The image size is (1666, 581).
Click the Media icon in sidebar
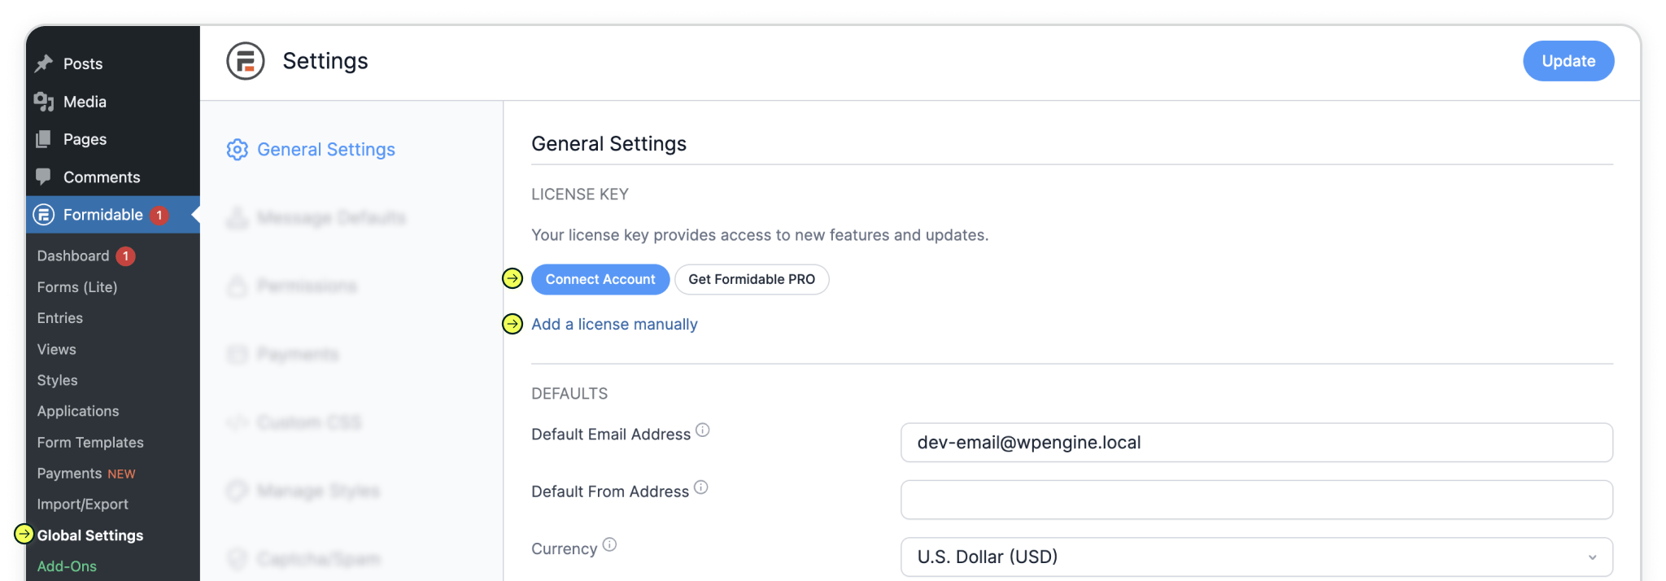44,102
